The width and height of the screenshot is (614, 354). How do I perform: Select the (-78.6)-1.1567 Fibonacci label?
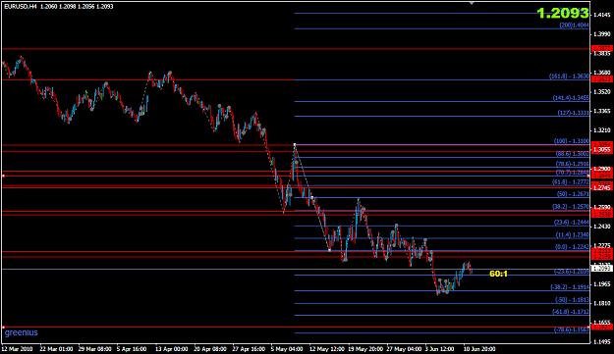click(572, 330)
